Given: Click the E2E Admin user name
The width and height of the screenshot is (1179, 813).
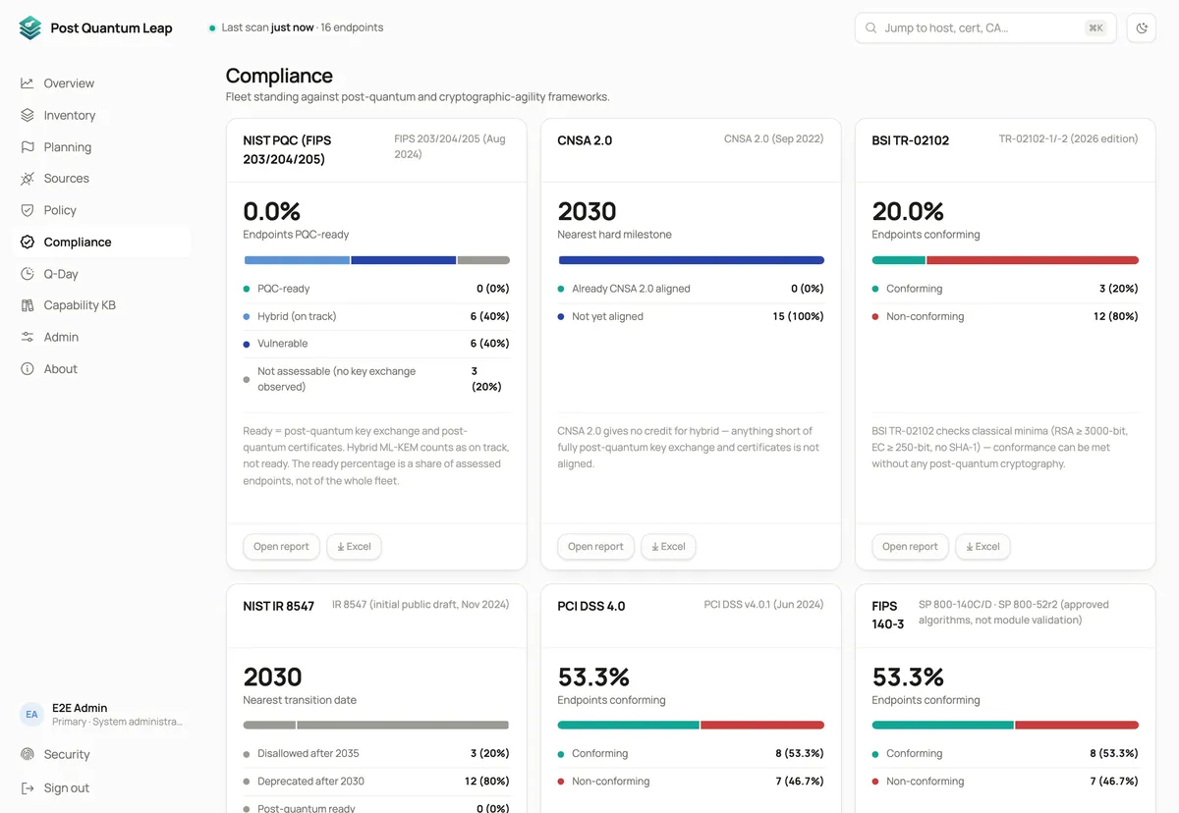Looking at the screenshot, I should (x=80, y=708).
